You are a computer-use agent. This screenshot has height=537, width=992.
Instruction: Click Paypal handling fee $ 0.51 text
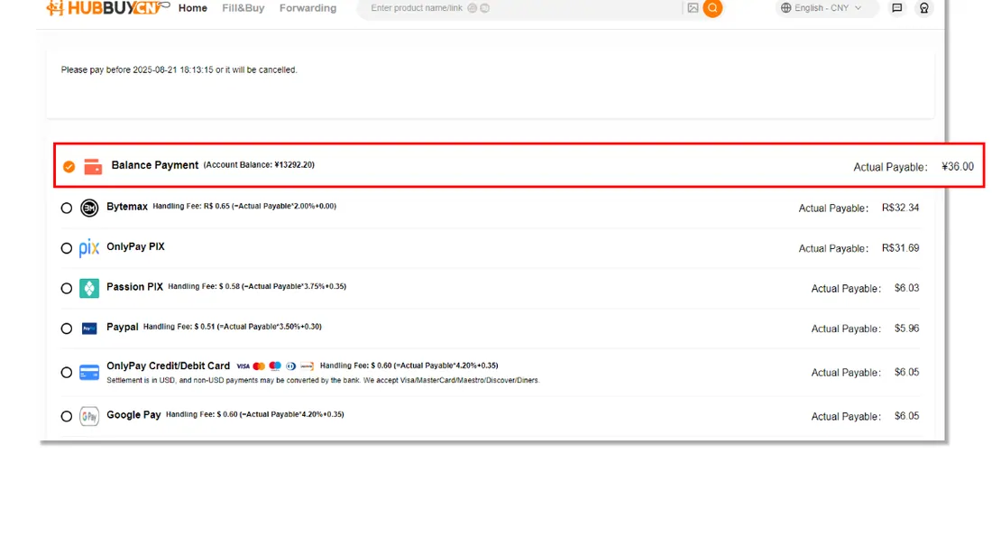[232, 327]
